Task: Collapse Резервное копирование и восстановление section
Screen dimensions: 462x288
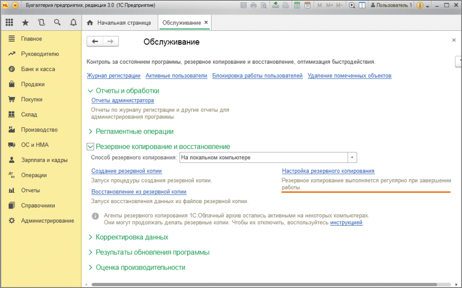Action: coord(90,147)
